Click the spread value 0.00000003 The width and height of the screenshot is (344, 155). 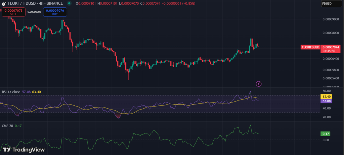[x=34, y=12]
